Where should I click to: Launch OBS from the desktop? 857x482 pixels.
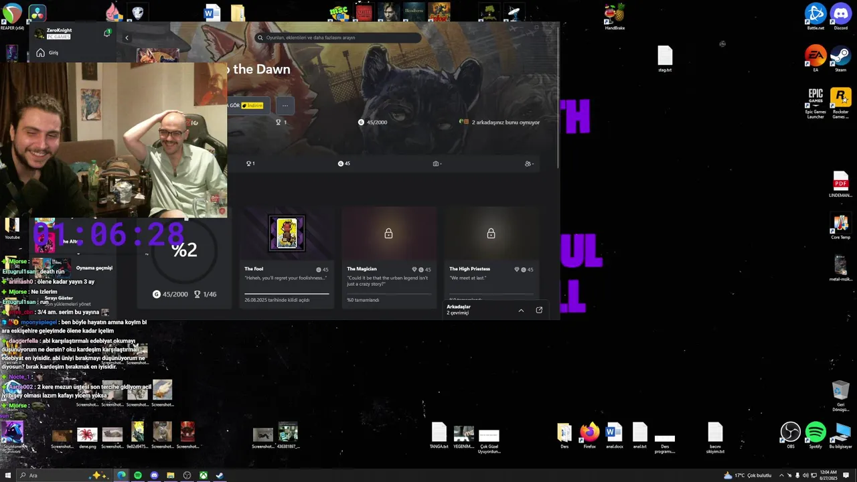click(791, 435)
